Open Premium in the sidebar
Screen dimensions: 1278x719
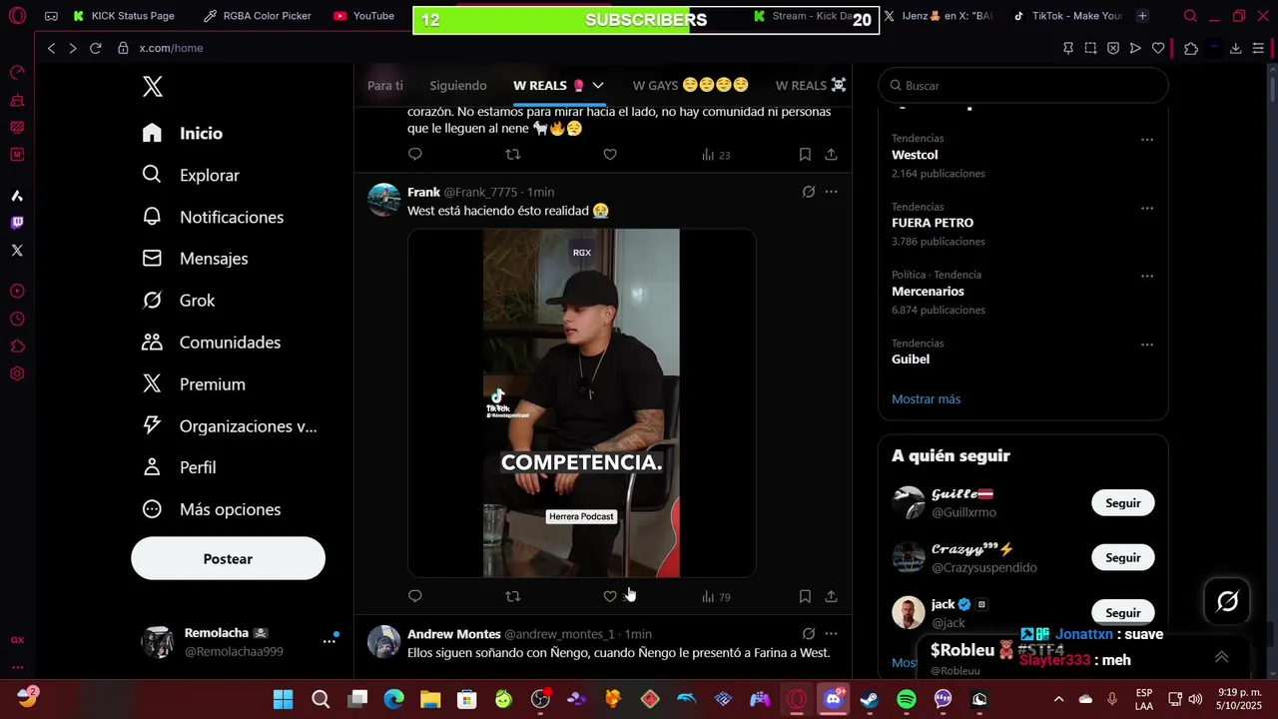pyautogui.click(x=194, y=384)
